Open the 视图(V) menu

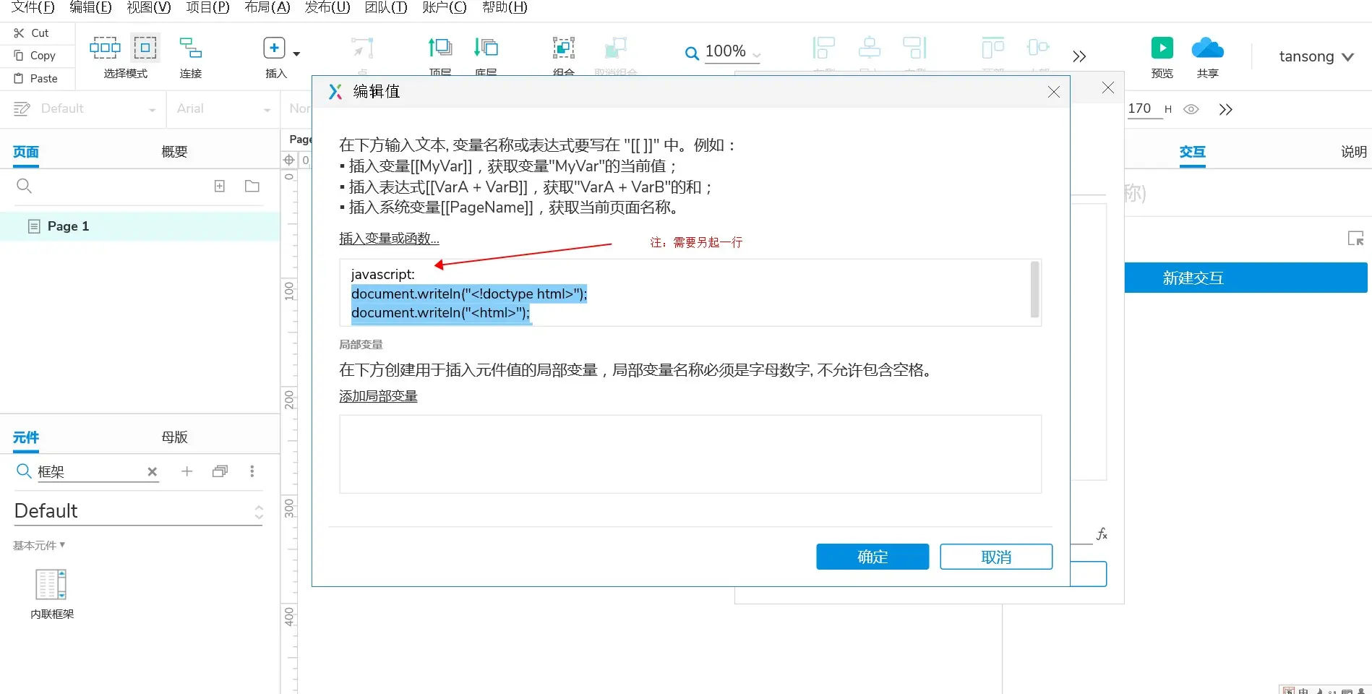148,7
